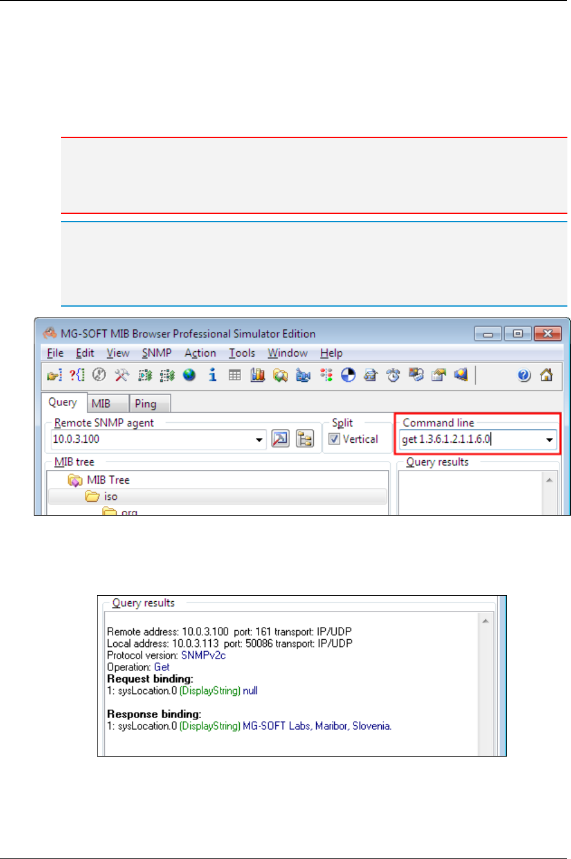Click the printer-like toolbar icon
This screenshot has width=571, height=859.
tap(370, 375)
